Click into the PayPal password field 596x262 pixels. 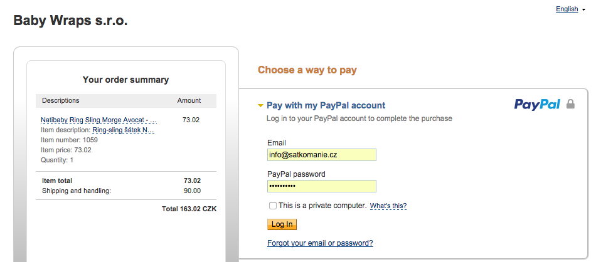[321, 186]
